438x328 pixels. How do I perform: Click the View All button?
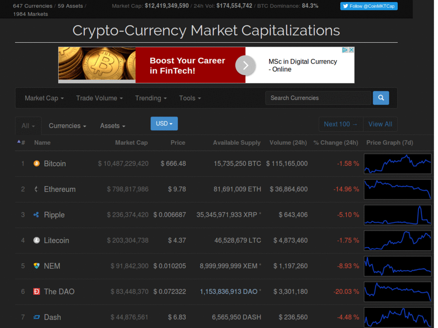click(380, 124)
